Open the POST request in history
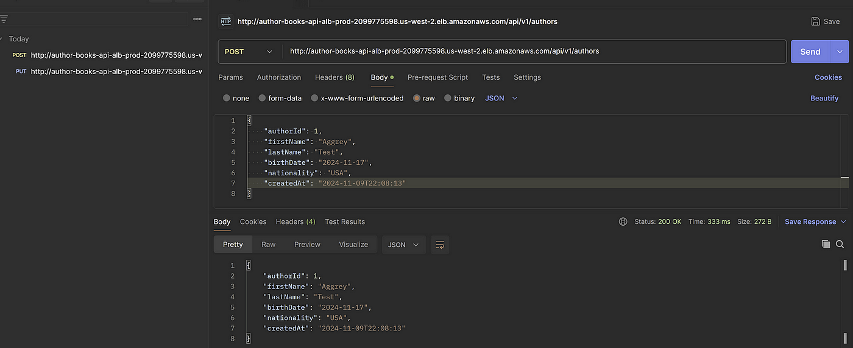 107,55
